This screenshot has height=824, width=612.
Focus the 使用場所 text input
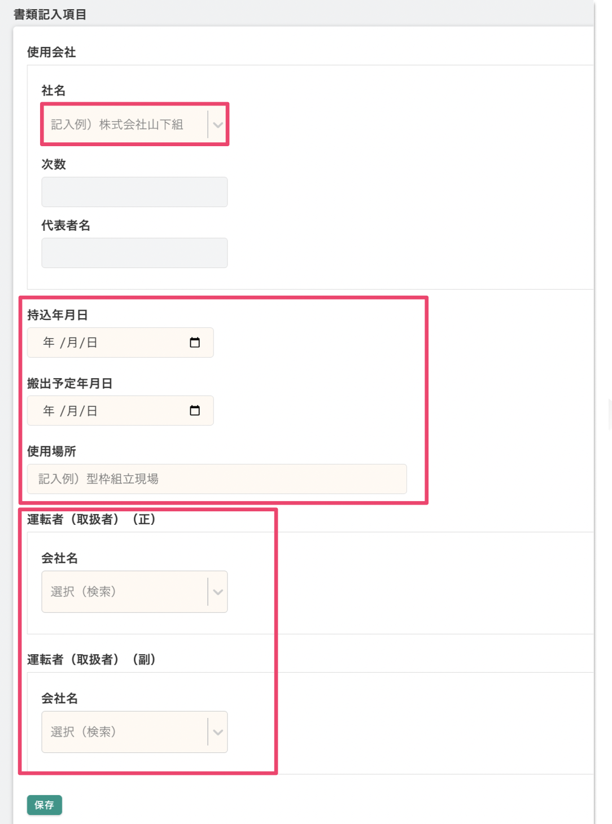pos(217,479)
